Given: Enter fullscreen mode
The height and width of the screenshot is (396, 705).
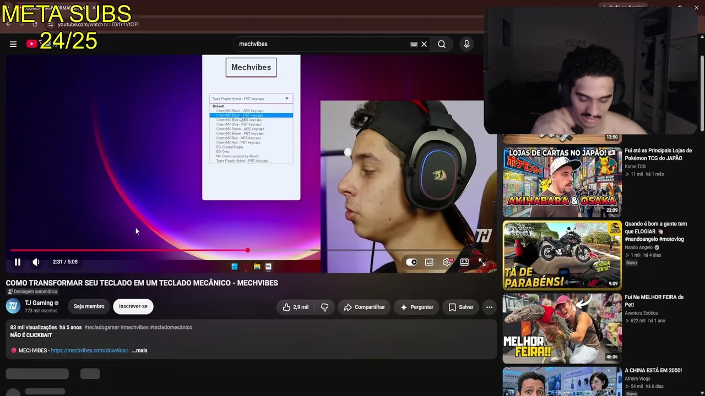Looking at the screenshot, I should (482, 262).
